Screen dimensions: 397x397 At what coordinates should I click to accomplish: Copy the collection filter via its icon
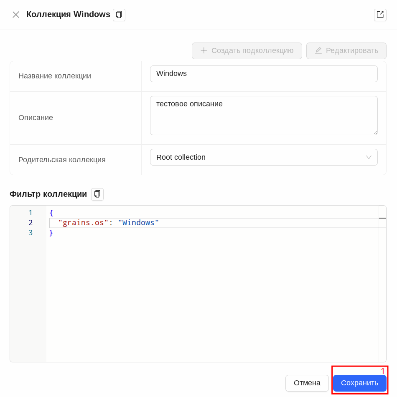(x=97, y=194)
